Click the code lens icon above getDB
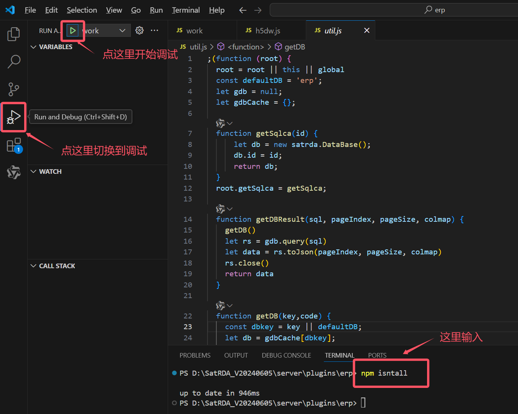 tap(220, 306)
